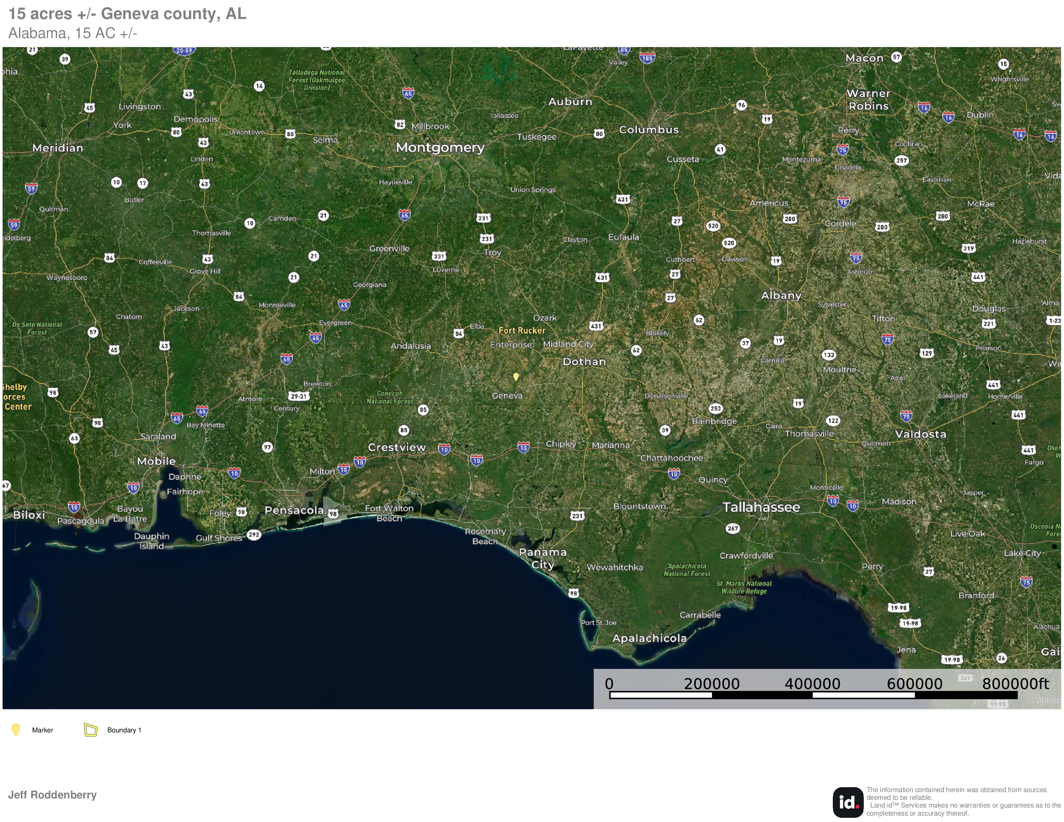
Task: Click the Boundary 1 legend polygon icon
Action: 91,729
